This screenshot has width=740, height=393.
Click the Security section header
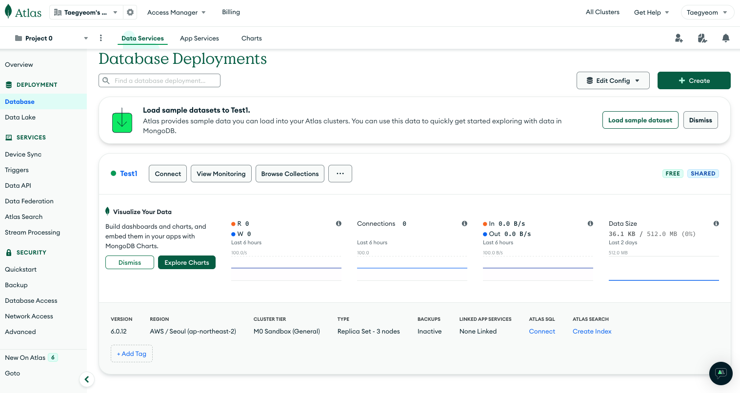[x=26, y=253]
